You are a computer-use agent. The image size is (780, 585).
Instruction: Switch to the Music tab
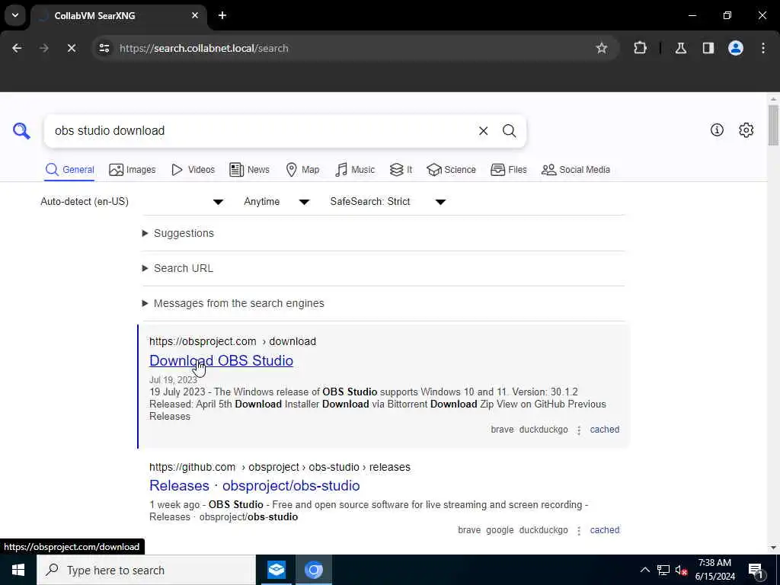355,170
